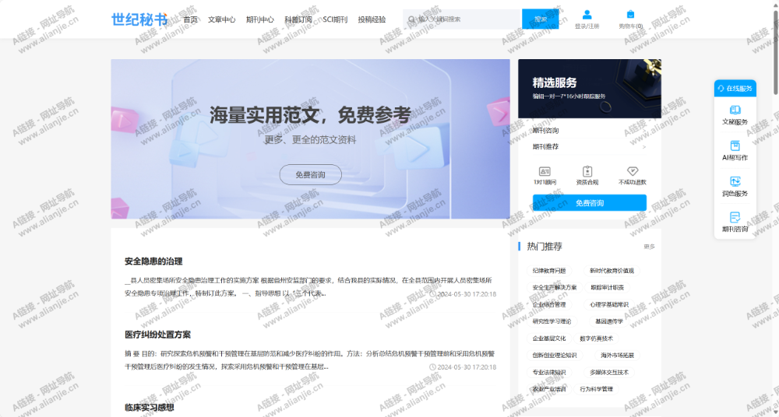
Task: Select tag 纪律教育问题
Action: [x=549, y=271]
